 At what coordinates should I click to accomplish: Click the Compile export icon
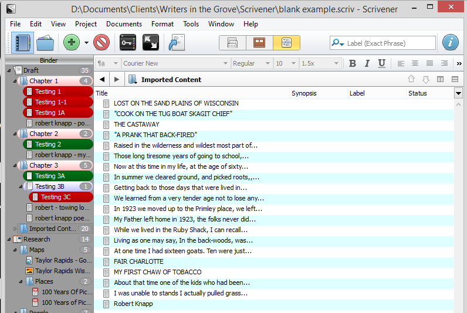pyautogui.click(x=175, y=43)
